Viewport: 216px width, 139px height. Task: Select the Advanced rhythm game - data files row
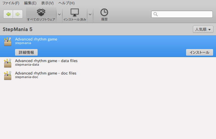click(x=108, y=63)
